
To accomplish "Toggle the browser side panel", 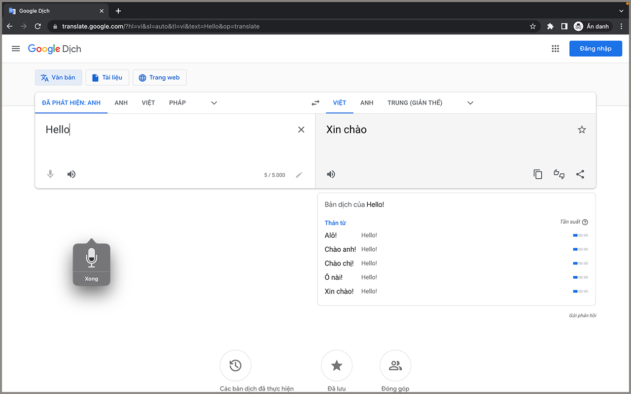I will click(x=564, y=27).
